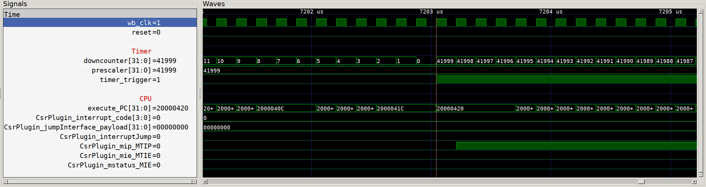Select CsrPlugin_mip_MTIP=0 signal

pyautogui.click(x=100, y=146)
